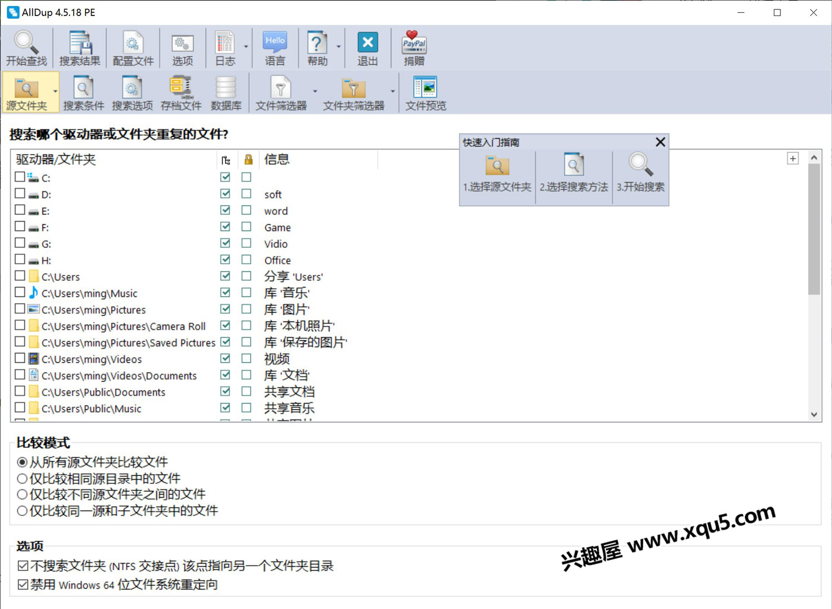Screen dimensions: 832x609
Task: Check the D: drive source checkbox
Action: [20, 193]
